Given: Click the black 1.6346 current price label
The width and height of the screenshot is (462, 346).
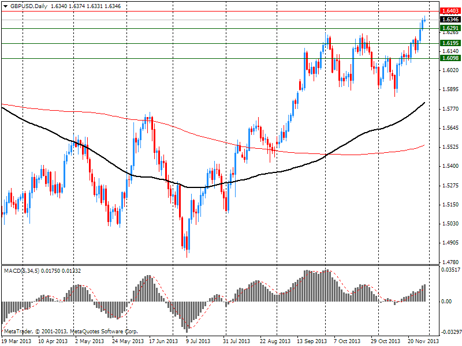Looking at the screenshot, I should [449, 19].
